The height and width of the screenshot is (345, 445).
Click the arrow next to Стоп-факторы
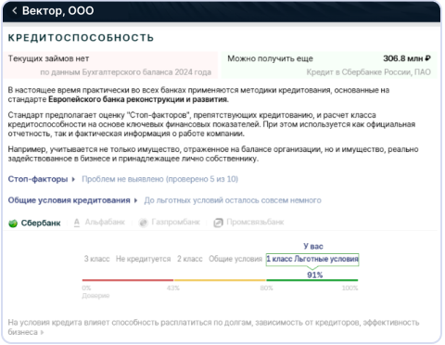coord(73,179)
